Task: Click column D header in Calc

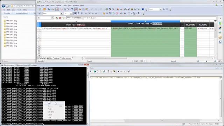Action: (x=190, y=21)
